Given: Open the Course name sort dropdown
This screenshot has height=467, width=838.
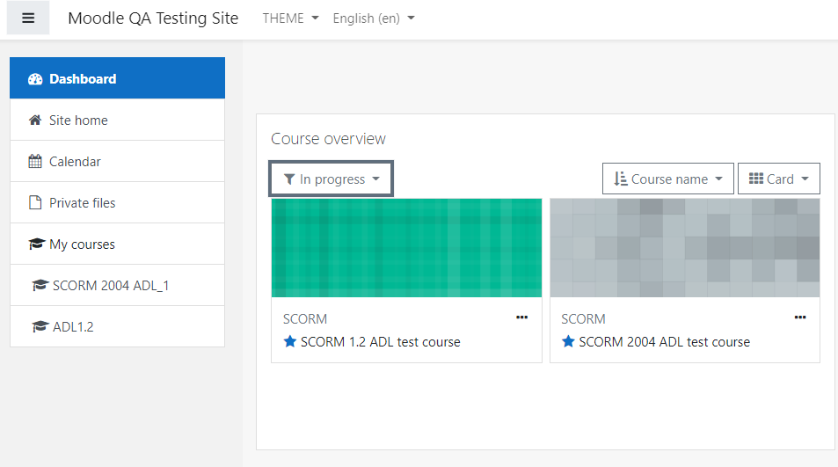Looking at the screenshot, I should (667, 179).
